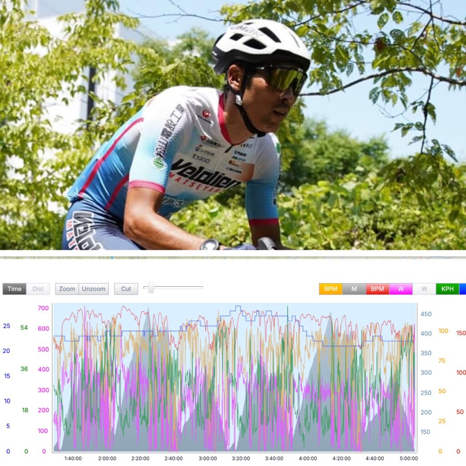Toggle the magenta W power series
Screen dimensions: 466x466
(401, 289)
